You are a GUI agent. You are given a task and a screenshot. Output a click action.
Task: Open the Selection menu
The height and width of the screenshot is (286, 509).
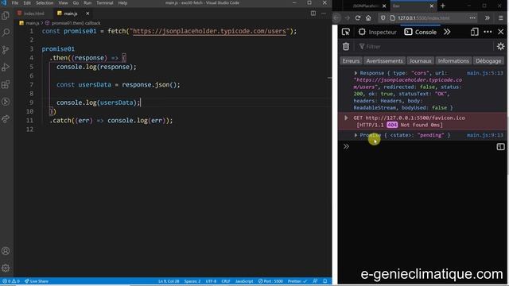45,3
